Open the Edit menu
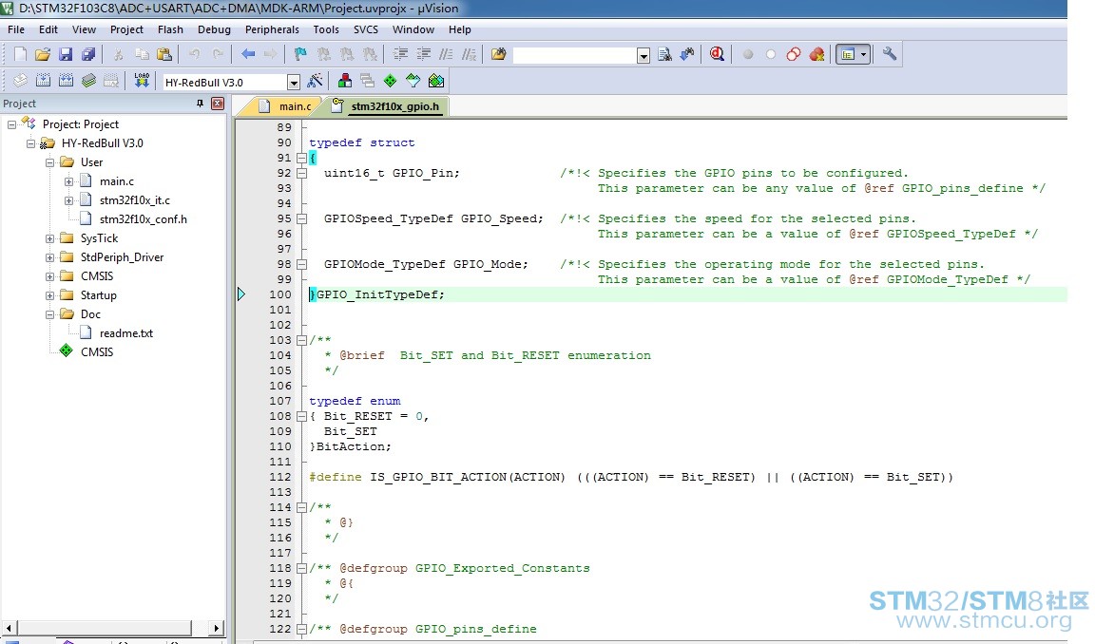This screenshot has height=644, width=1095. pyautogui.click(x=48, y=29)
